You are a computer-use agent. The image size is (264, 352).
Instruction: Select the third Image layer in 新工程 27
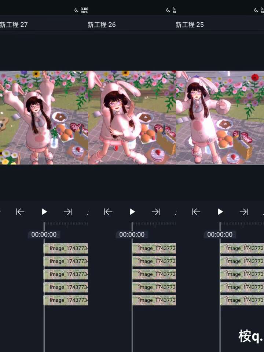[66, 274]
